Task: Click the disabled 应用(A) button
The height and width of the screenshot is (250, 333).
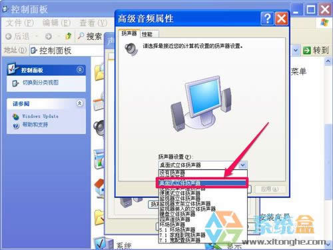Action: click(x=270, y=189)
